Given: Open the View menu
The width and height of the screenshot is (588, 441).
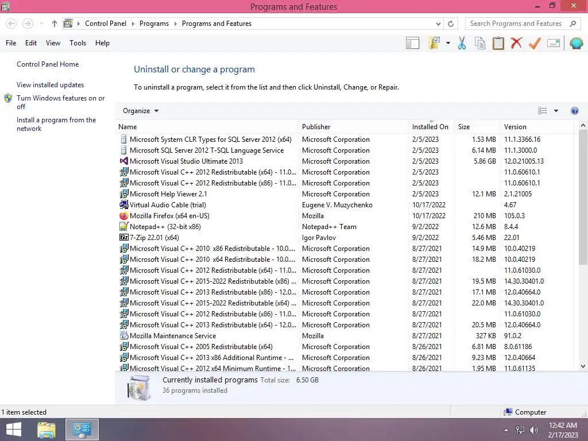Looking at the screenshot, I should (53, 43).
